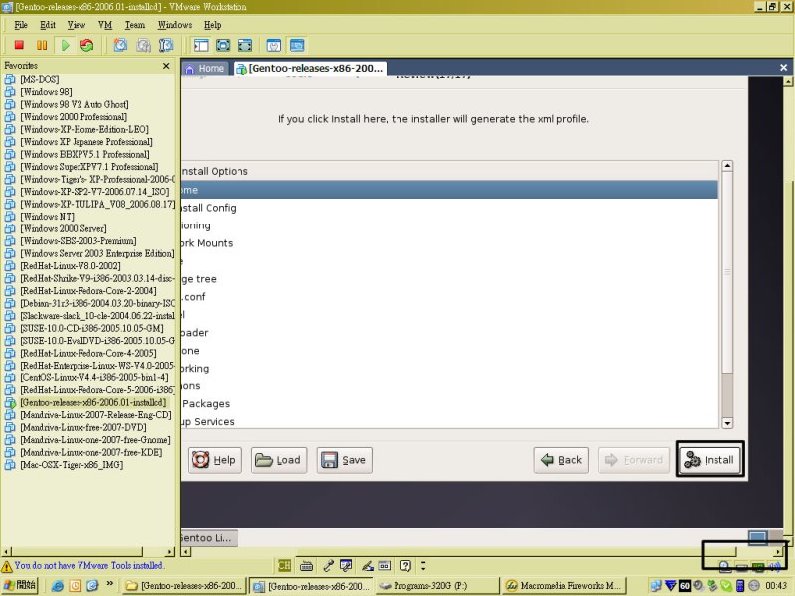Click the Load button
Image resolution: width=795 pixels, height=596 pixels.
pyautogui.click(x=279, y=460)
